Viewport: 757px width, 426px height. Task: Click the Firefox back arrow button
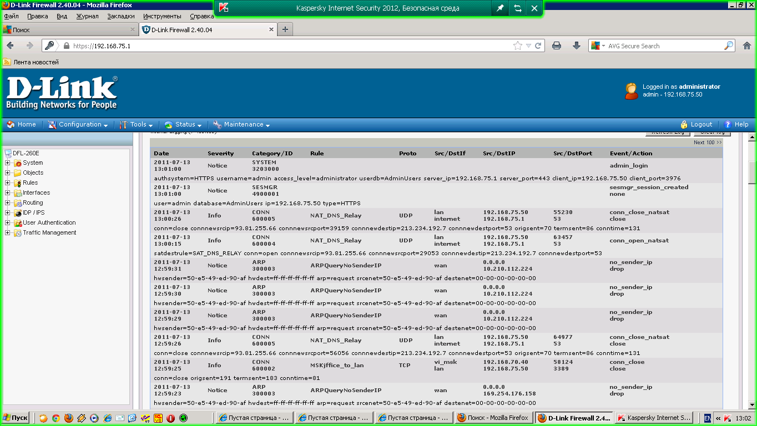(x=10, y=45)
